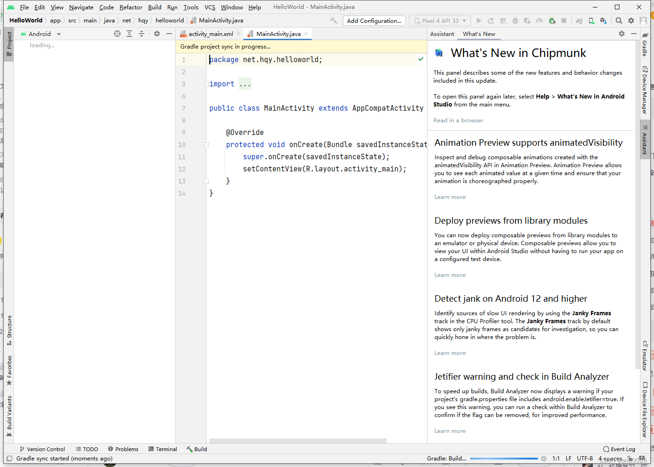
Task: Open the File menu
Action: pyautogui.click(x=24, y=7)
